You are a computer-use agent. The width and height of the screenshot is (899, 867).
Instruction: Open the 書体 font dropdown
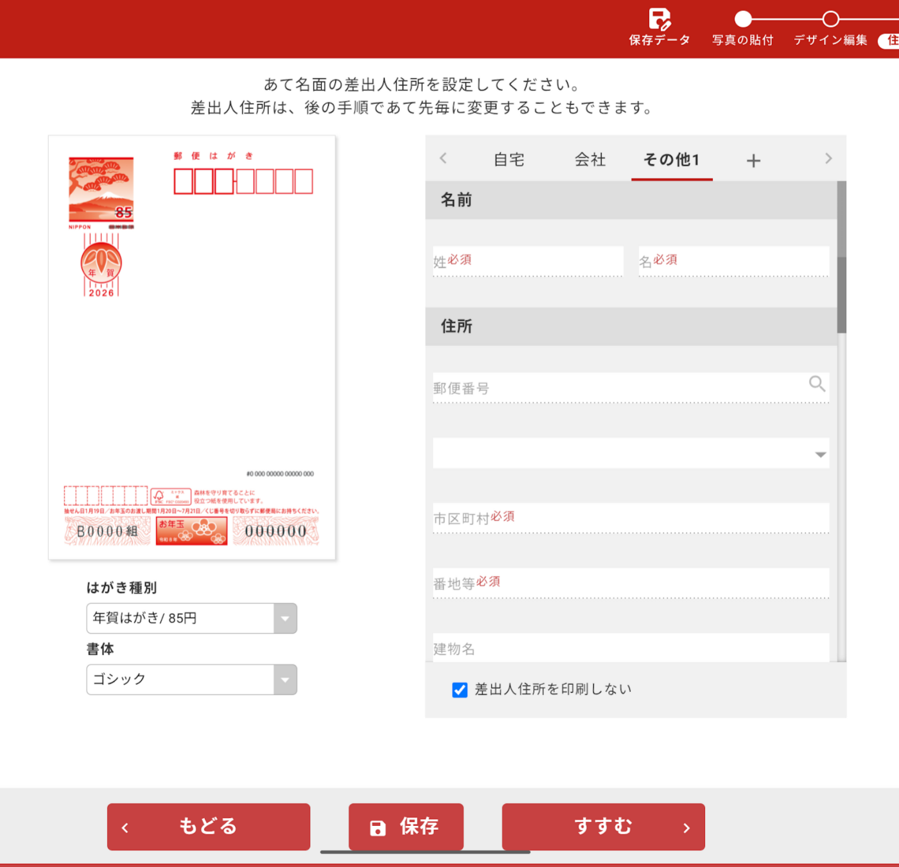click(x=191, y=680)
